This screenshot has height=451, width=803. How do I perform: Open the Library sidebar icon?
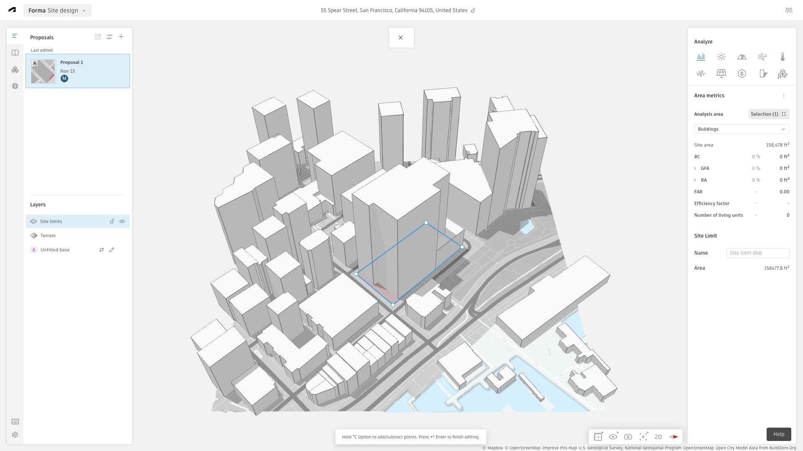click(15, 53)
